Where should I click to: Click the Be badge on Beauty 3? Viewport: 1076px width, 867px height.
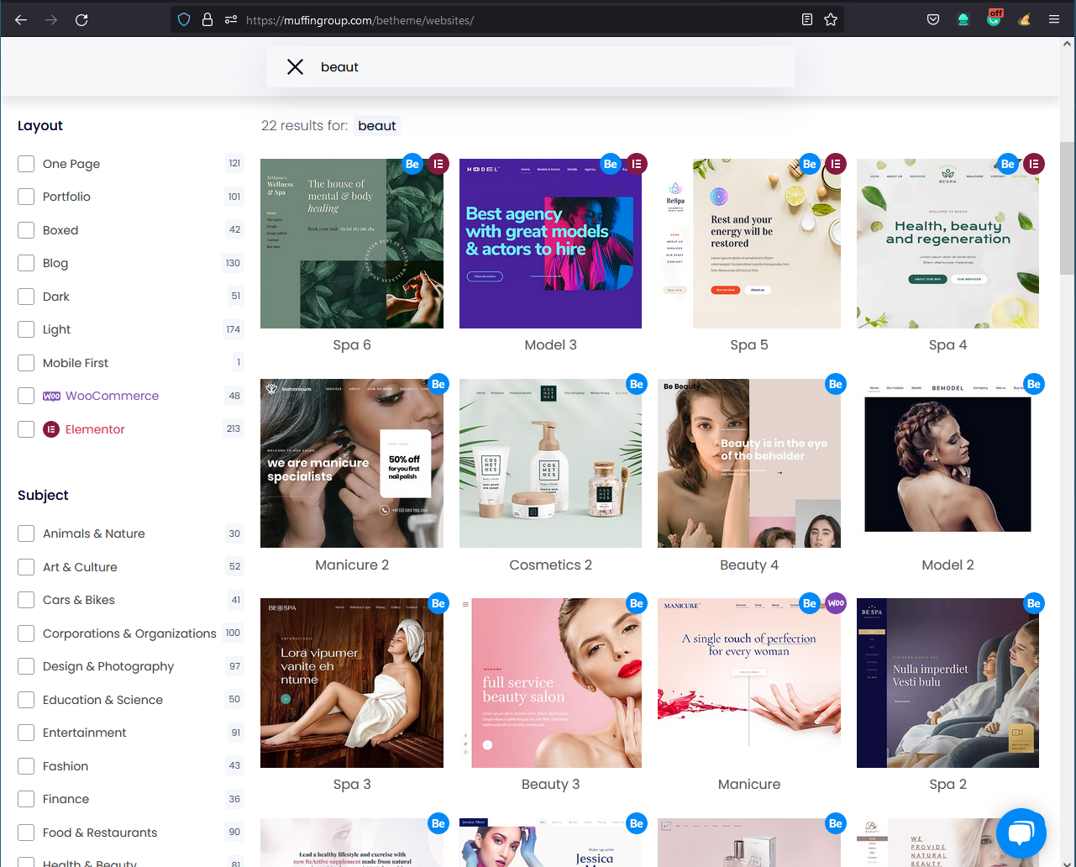[x=637, y=603]
